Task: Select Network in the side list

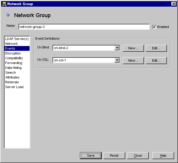Action: [17, 44]
